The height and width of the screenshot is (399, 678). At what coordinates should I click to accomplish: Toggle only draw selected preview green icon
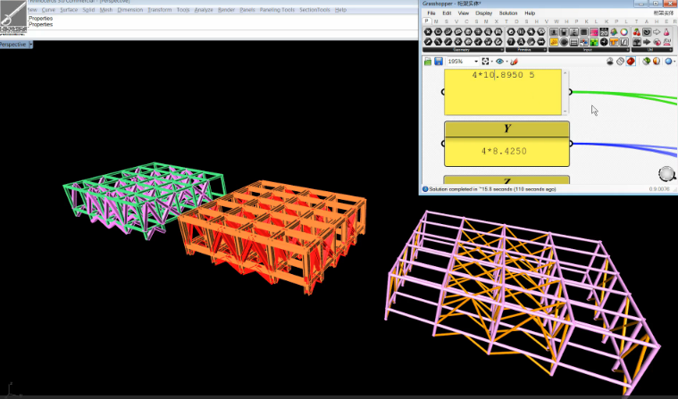647,62
